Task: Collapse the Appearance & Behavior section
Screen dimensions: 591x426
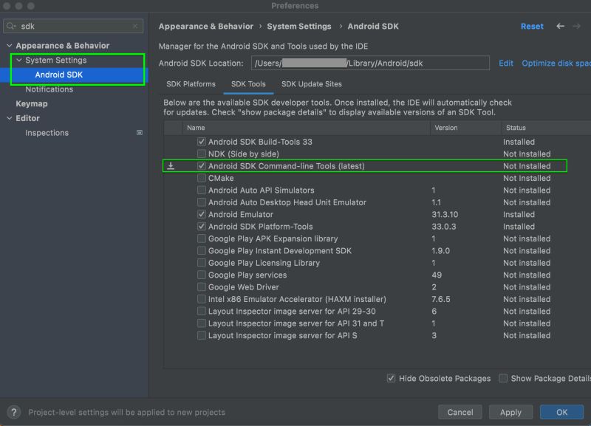Action: [x=9, y=45]
